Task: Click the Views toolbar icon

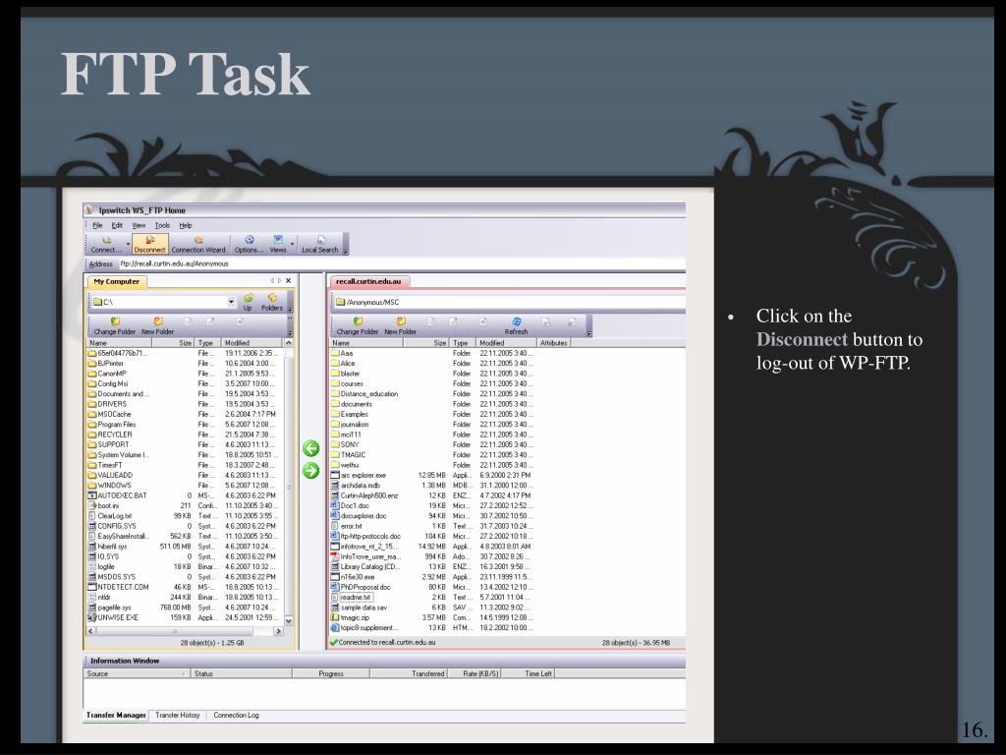Action: pyautogui.click(x=278, y=244)
